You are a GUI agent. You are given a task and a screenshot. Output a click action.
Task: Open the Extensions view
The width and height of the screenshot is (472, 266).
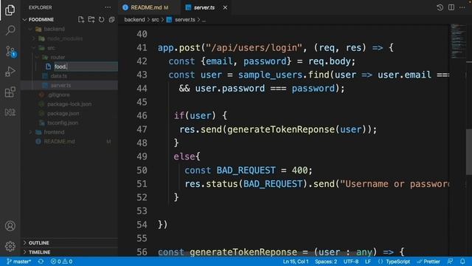tap(10, 92)
